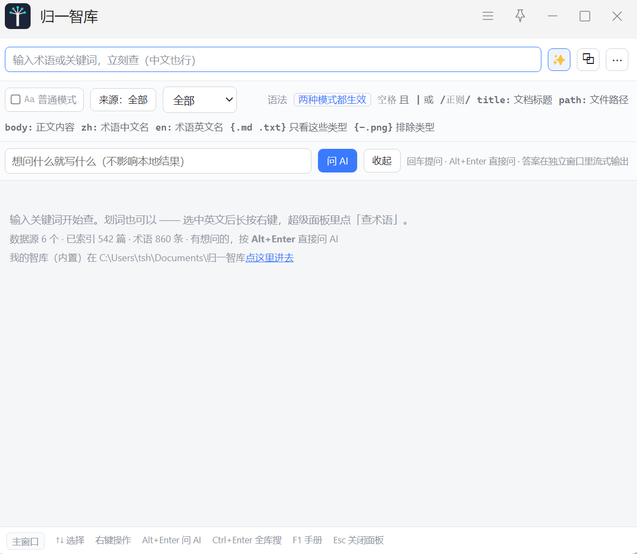Viewport: 637px width, 554px height.
Task: Close the 归一智库 window
Action: point(617,16)
